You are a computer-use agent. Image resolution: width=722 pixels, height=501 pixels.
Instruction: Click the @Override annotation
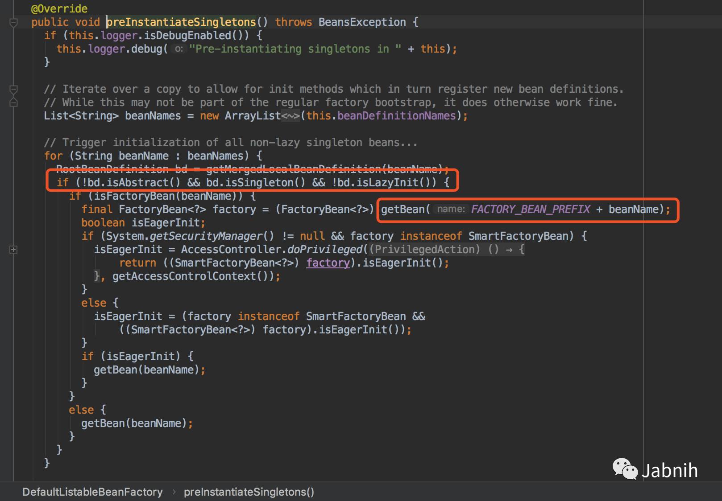pos(59,9)
